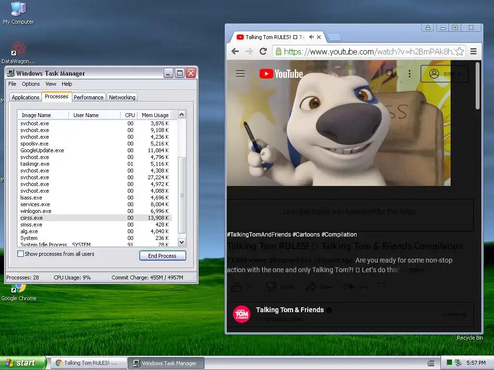Open the File menu in Task Manager
The width and height of the screenshot is (494, 370).
pyautogui.click(x=12, y=84)
